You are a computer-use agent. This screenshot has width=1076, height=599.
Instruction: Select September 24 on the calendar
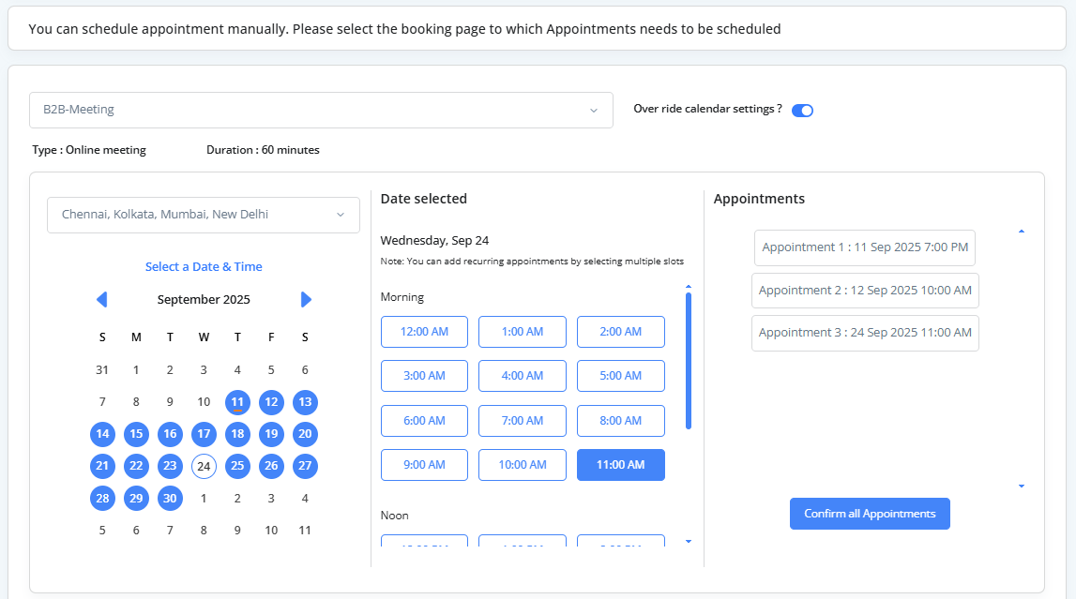coord(204,466)
